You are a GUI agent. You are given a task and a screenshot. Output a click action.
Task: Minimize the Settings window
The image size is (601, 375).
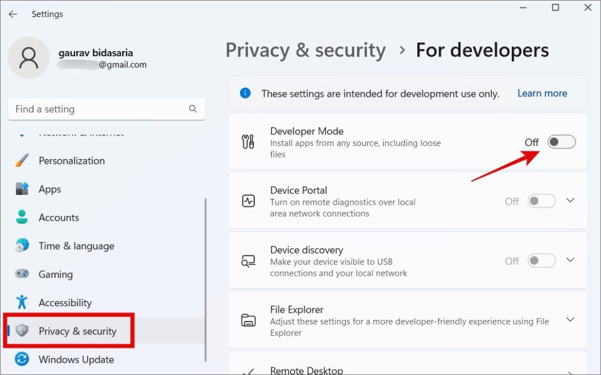523,7
